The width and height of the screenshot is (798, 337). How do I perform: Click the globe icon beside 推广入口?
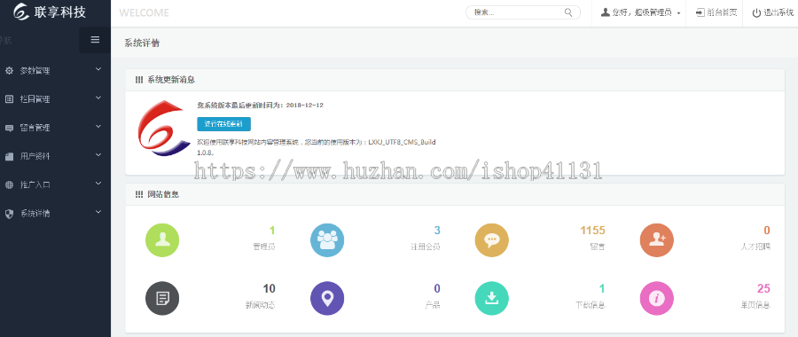(x=9, y=184)
